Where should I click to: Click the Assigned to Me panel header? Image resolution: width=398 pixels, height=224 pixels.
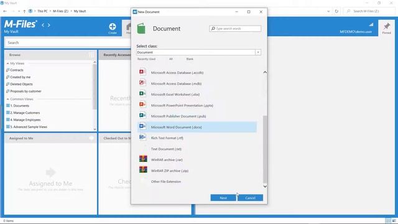[51, 138]
